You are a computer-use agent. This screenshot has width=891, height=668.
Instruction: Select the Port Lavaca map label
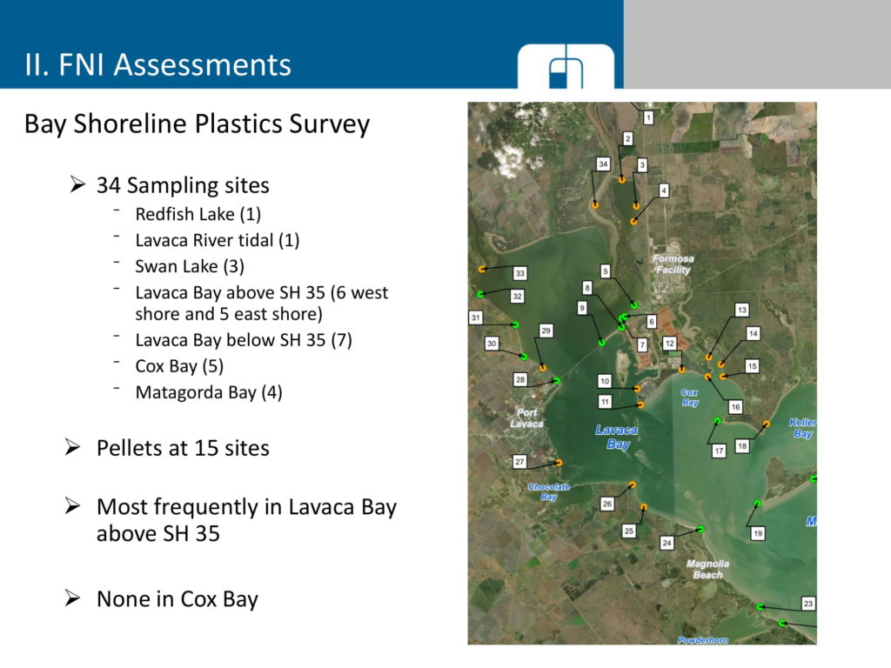(x=526, y=418)
